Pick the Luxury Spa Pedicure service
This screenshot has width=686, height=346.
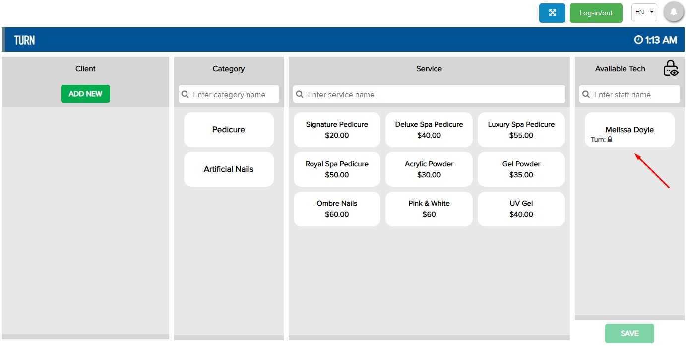click(x=521, y=130)
